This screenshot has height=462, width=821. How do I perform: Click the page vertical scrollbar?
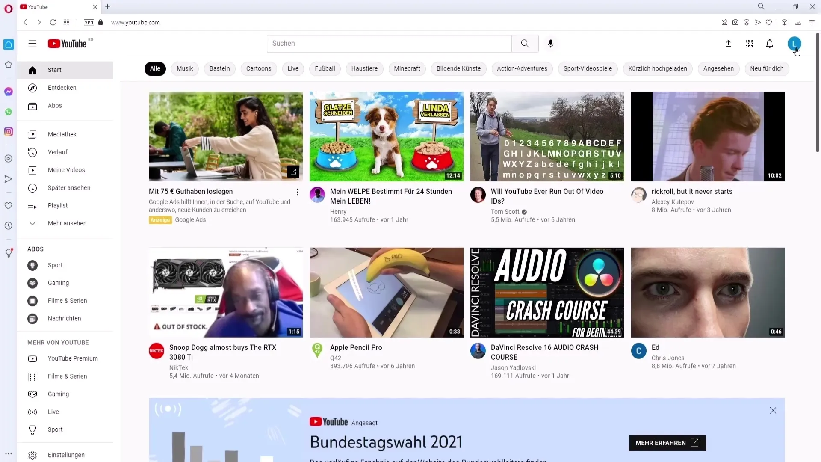[x=817, y=92]
